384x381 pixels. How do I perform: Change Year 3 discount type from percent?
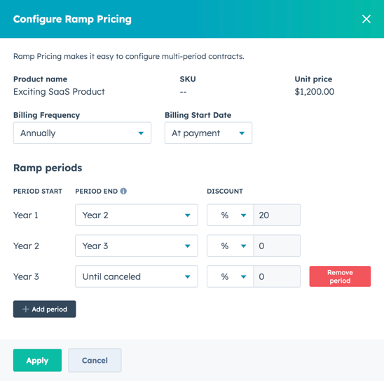[x=231, y=276]
